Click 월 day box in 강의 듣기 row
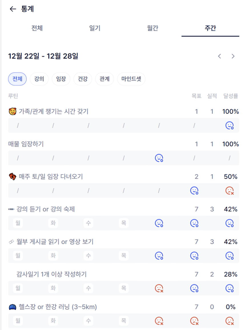Image resolution: width=245 pixels, height=330 pixels. pos(18,223)
